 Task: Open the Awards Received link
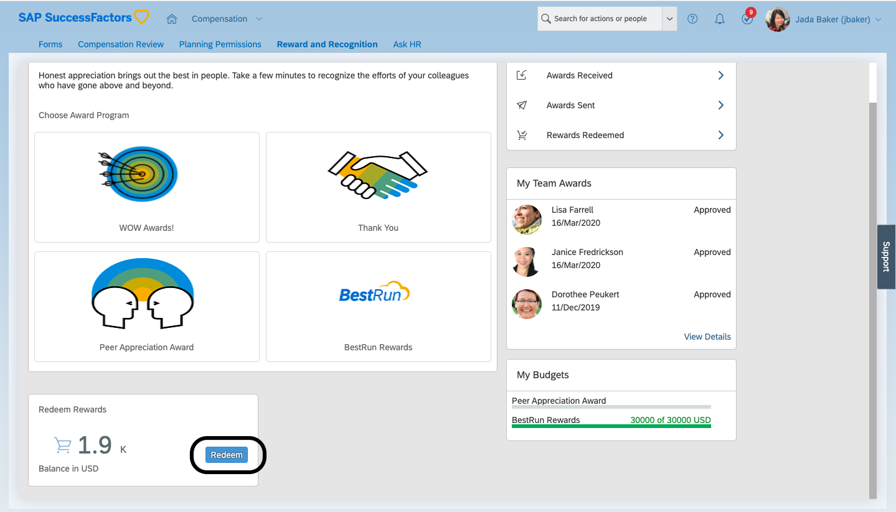pyautogui.click(x=579, y=75)
